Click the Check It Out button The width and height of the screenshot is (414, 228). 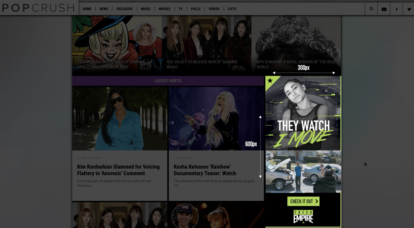pos(303,201)
